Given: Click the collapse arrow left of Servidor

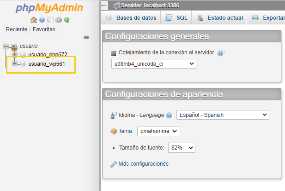Looking at the screenshot, I should [x=104, y=6].
